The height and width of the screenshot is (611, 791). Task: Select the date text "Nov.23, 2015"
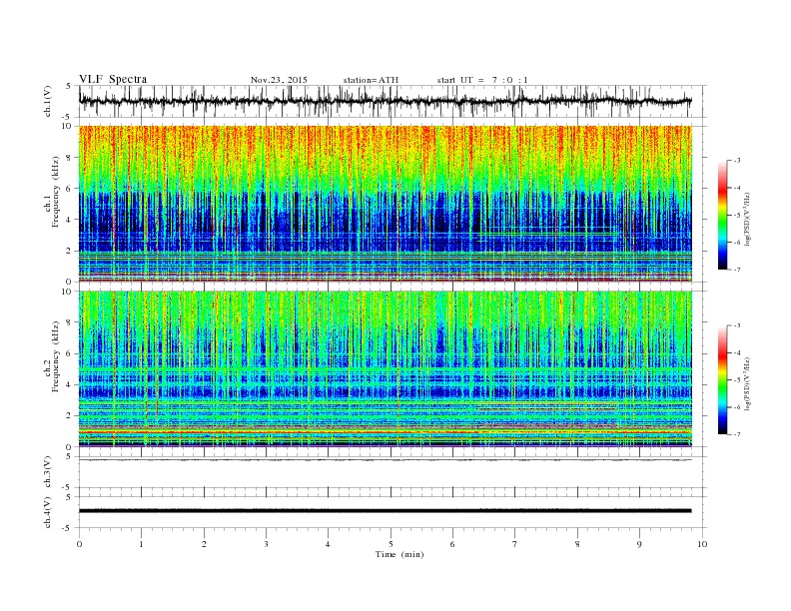pyautogui.click(x=279, y=80)
